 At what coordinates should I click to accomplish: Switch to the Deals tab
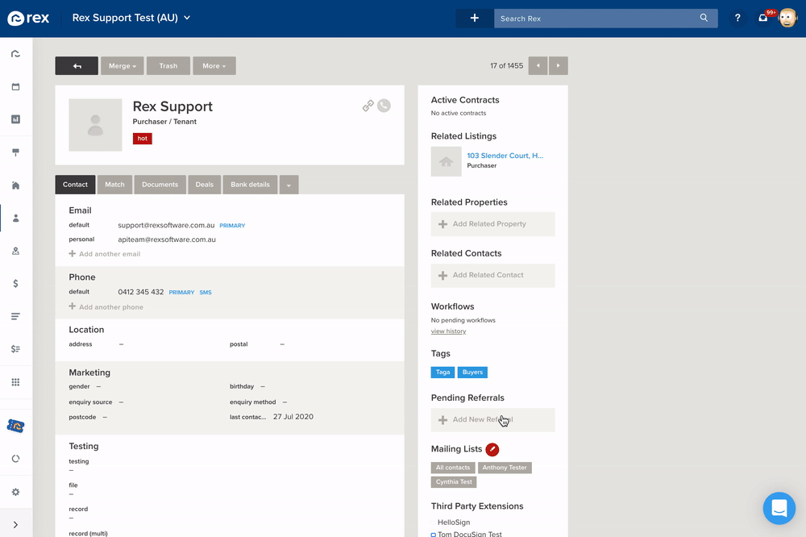pos(204,185)
